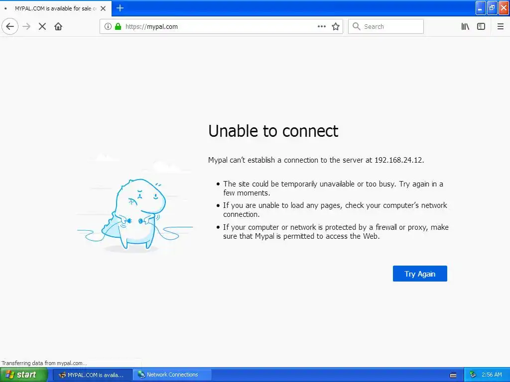Open the page actions three-dot menu
This screenshot has height=382, width=510.
322,26
